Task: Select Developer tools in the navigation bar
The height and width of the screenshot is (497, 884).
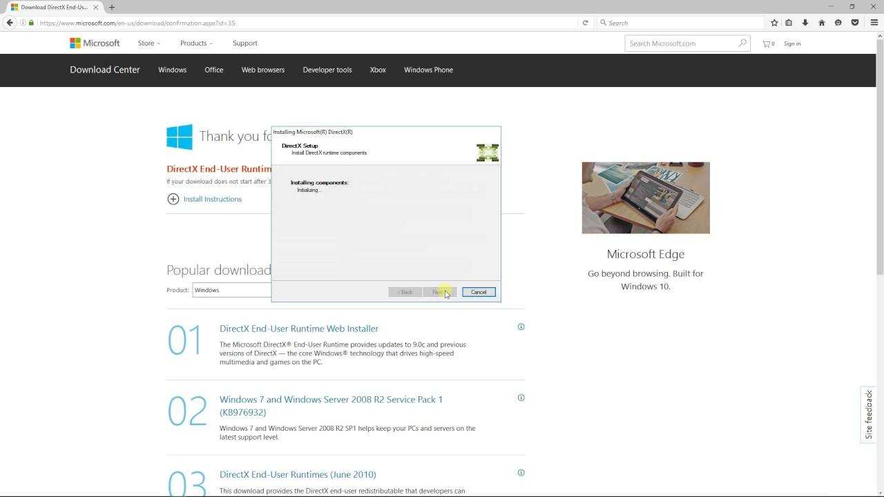Action: pos(327,70)
